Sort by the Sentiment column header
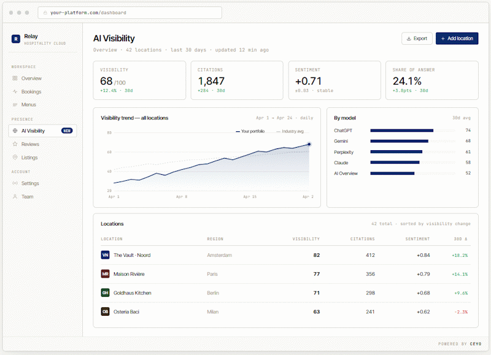491x355 pixels. [x=417, y=239]
